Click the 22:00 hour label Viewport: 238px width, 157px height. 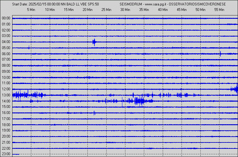coord(6,149)
